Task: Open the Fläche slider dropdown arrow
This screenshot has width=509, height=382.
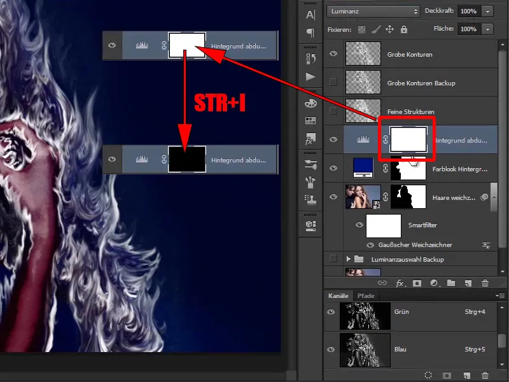Action: coord(487,29)
